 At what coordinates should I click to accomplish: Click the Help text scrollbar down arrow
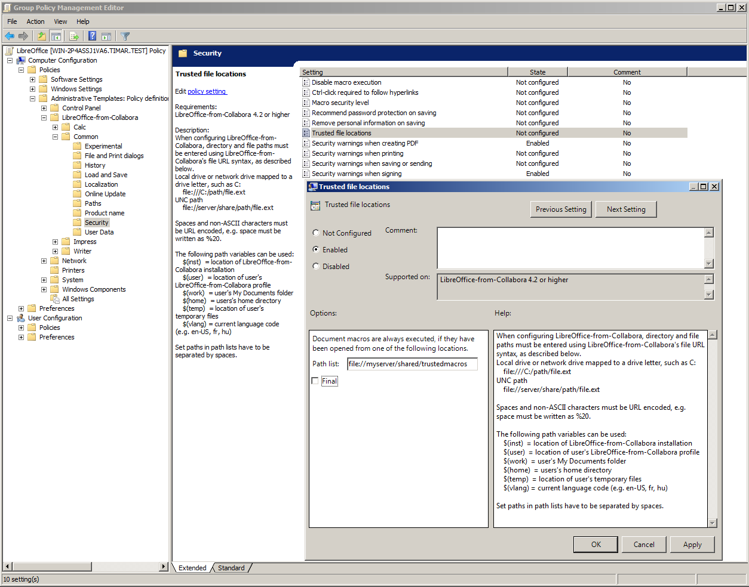(712, 523)
